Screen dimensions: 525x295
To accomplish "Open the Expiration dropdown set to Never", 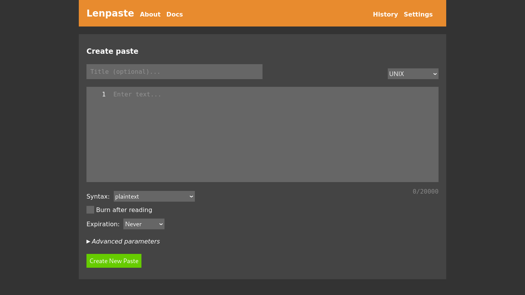I will click(144, 224).
